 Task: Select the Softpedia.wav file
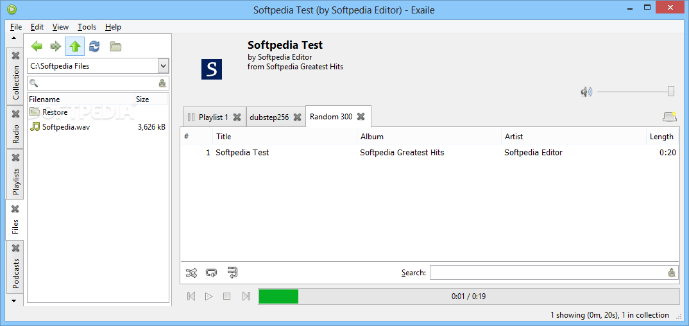tap(66, 127)
